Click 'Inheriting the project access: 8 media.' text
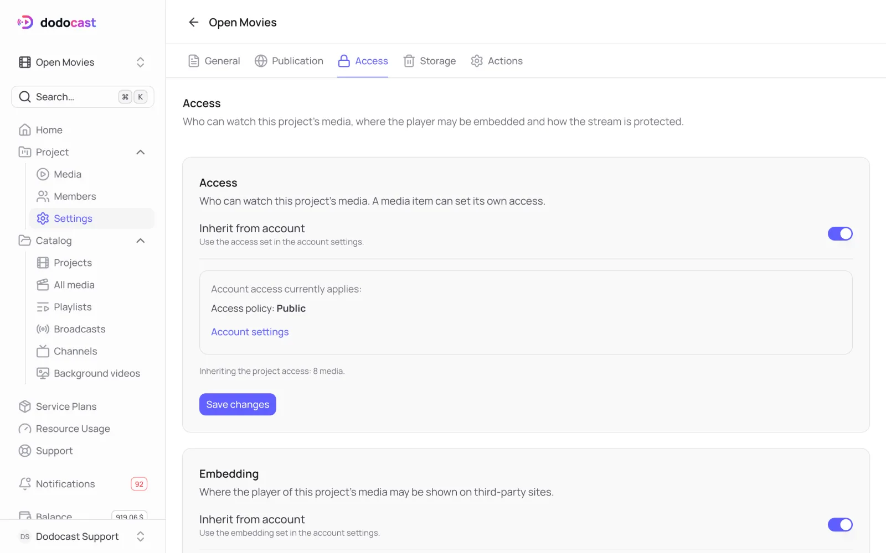The image size is (886, 553). [x=272, y=371]
